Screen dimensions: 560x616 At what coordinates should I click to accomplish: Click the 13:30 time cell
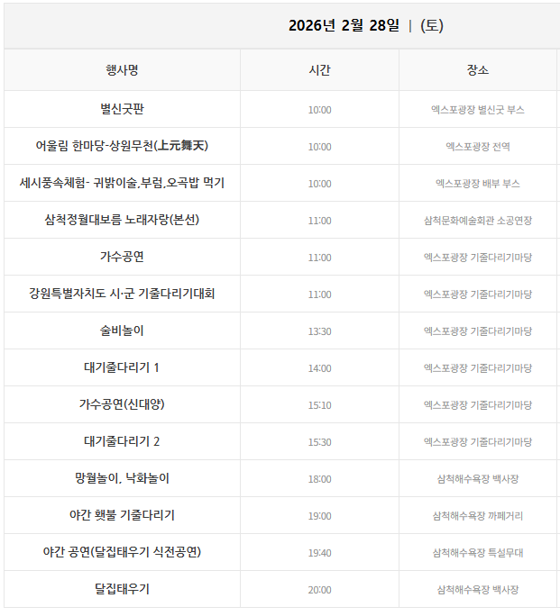point(319,331)
